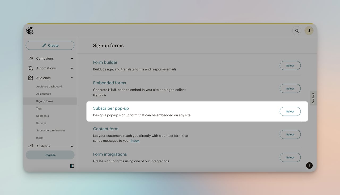Expand the Campaigns chevron
This screenshot has width=340, height=195.
(72, 59)
